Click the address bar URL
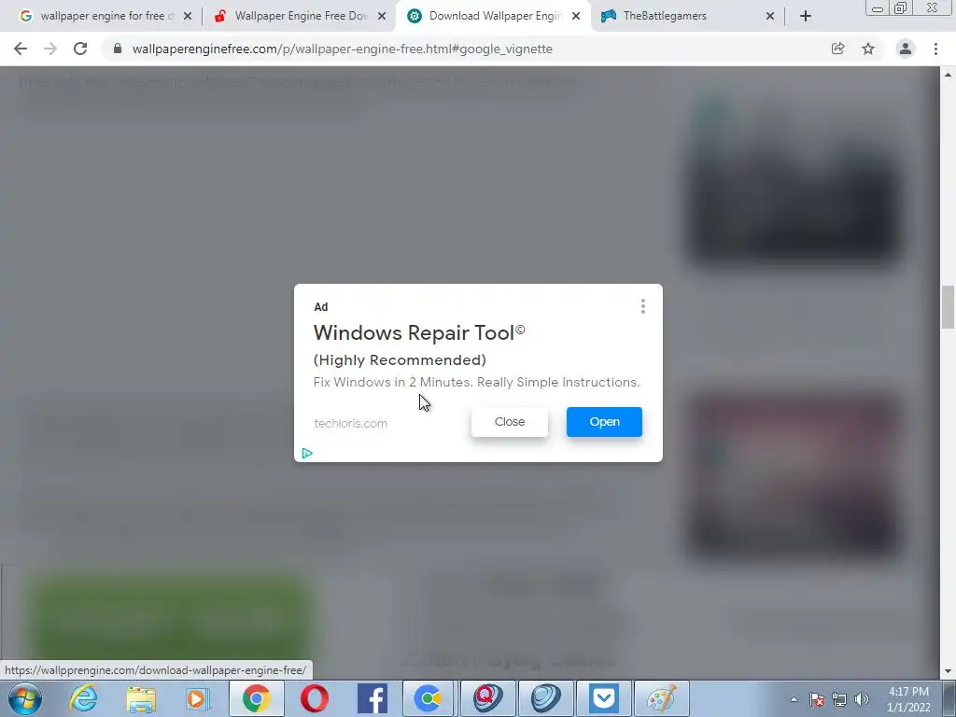Image resolution: width=956 pixels, height=717 pixels. click(342, 49)
